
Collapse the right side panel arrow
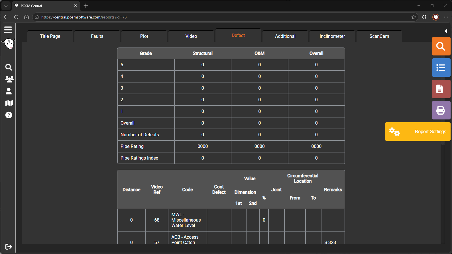(x=446, y=31)
